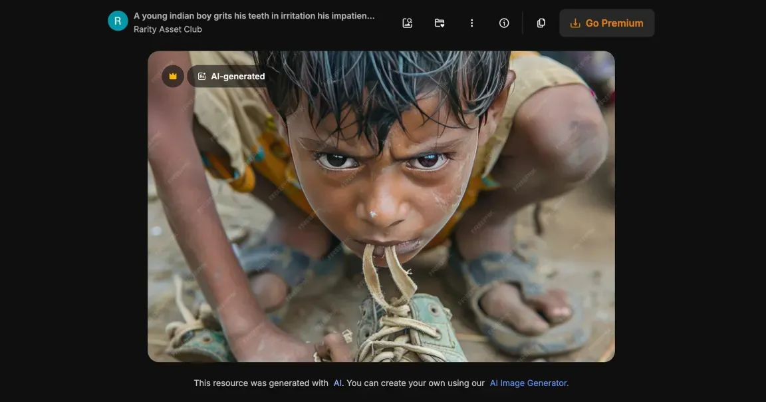Viewport: 766px width, 402px height.
Task: Click the 'This resource was generated with' caption
Action: [261, 383]
